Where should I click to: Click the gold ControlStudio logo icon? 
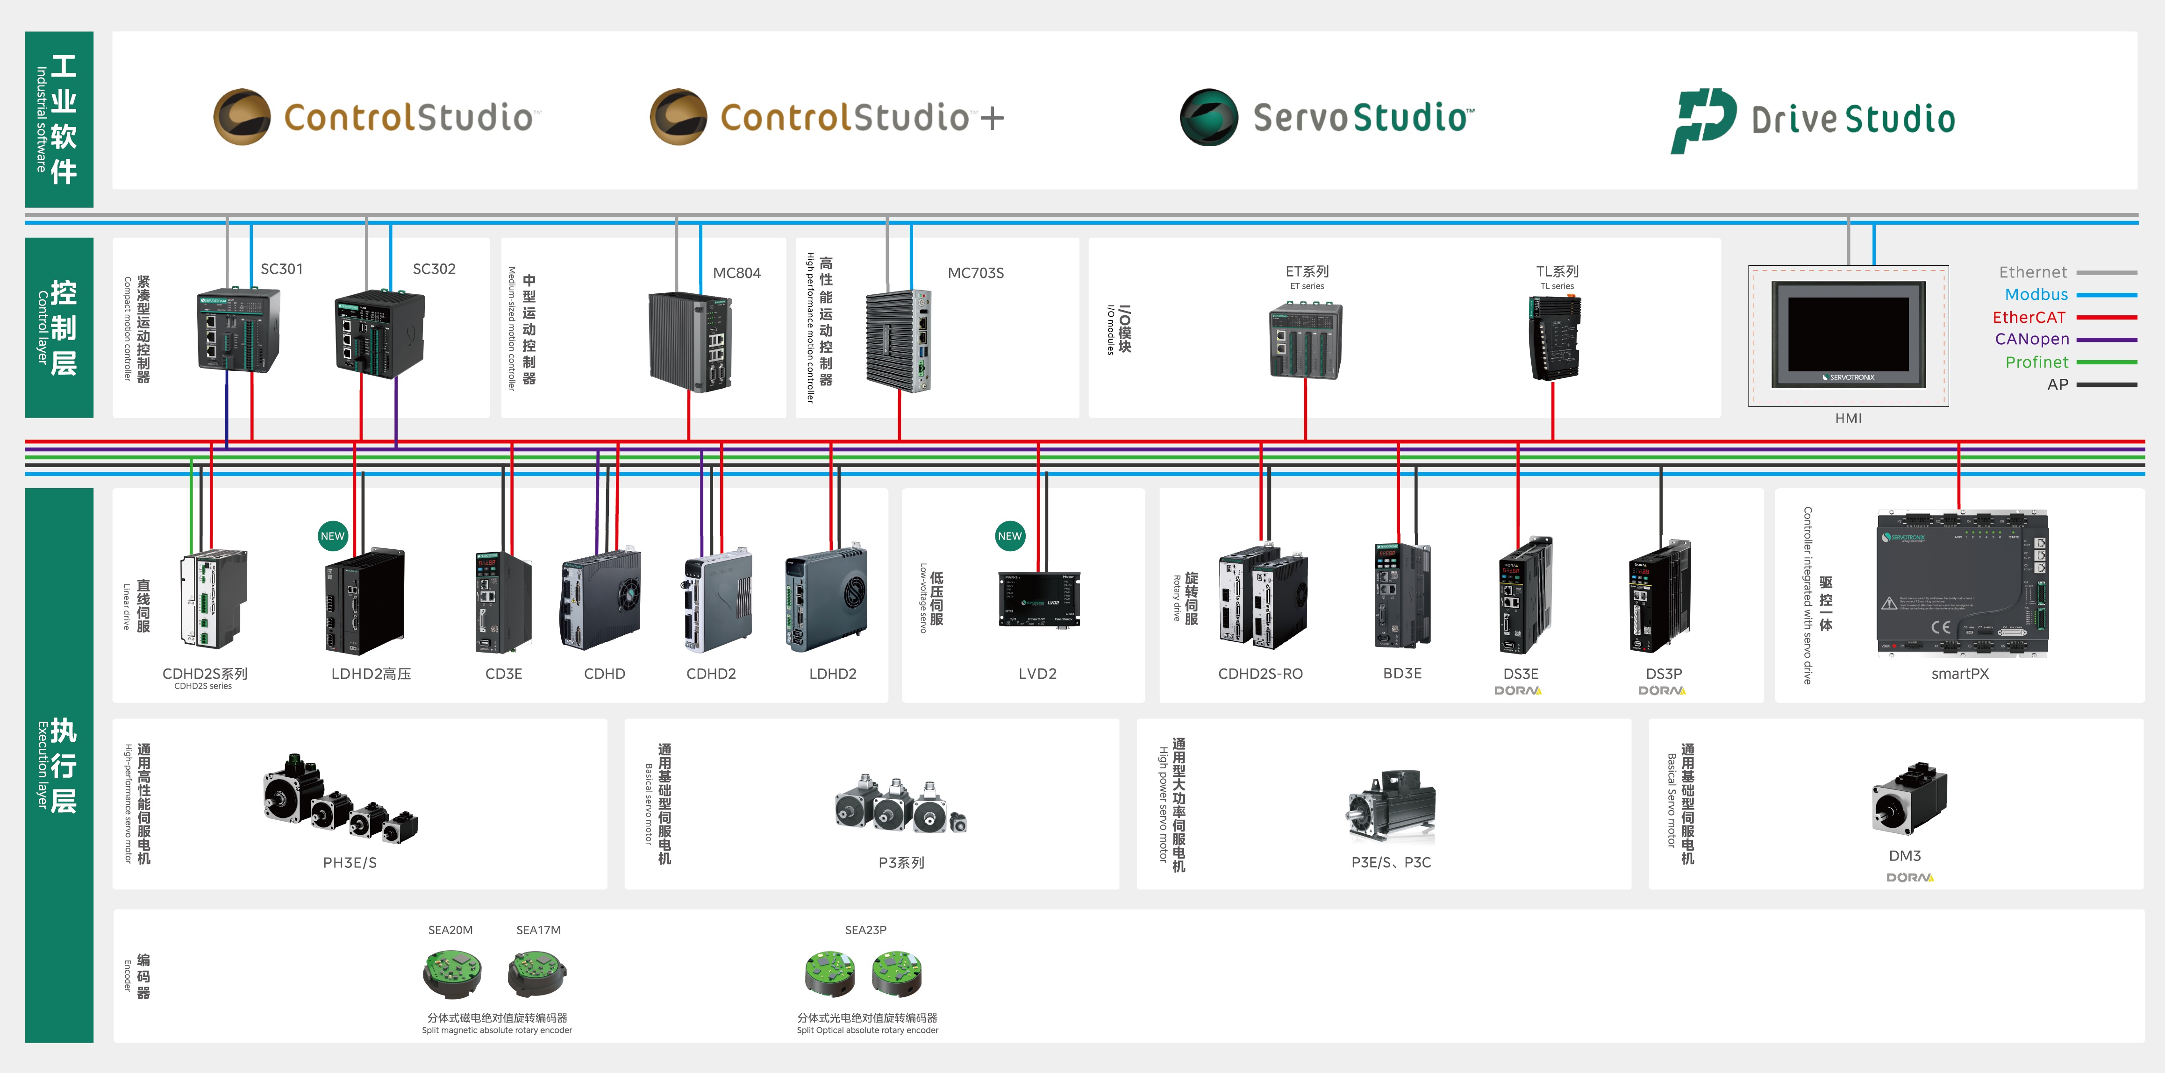coord(242,117)
